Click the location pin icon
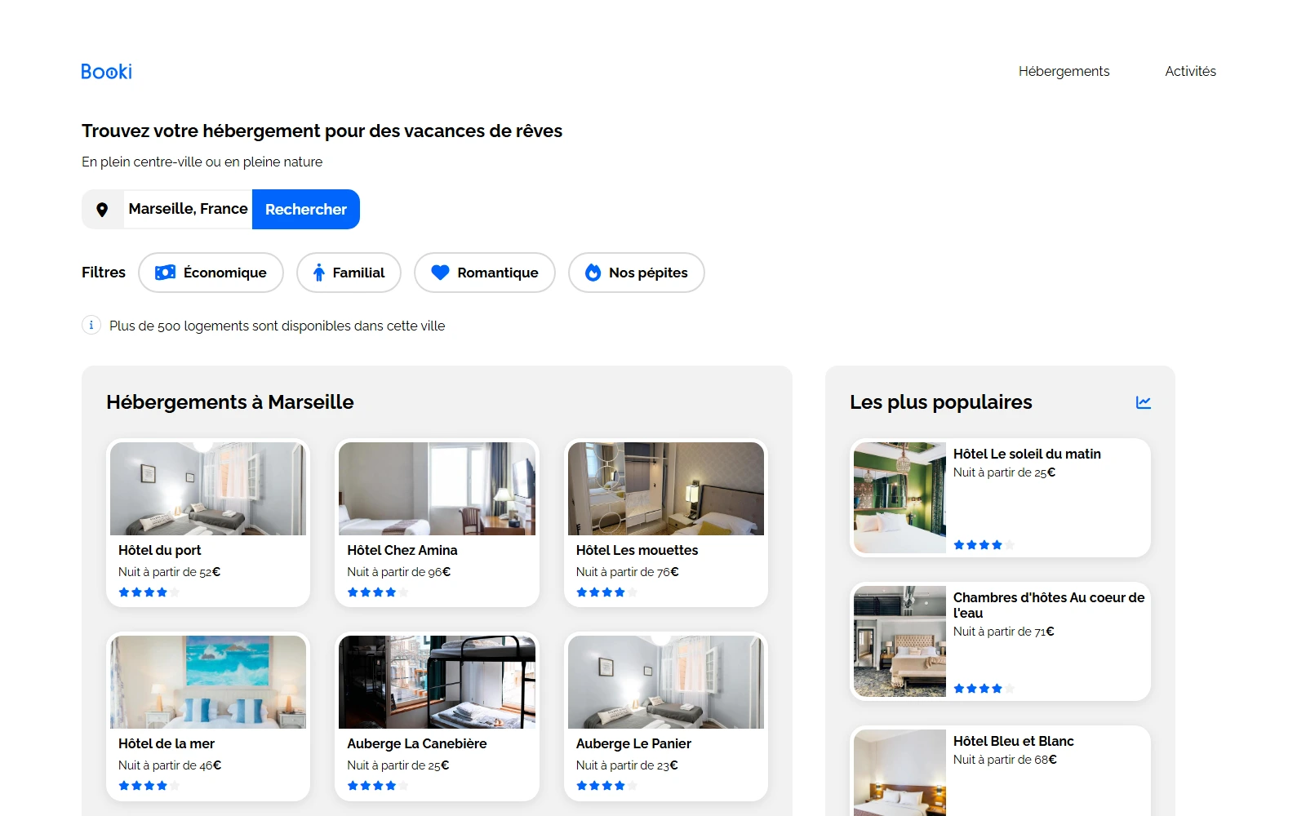Viewport: 1306px width, 816px height. 102,210
